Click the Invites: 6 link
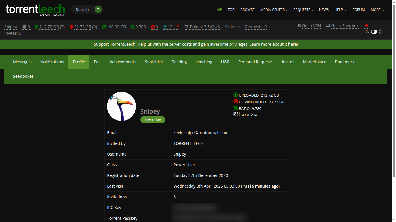396x222 pixels. click(13, 33)
